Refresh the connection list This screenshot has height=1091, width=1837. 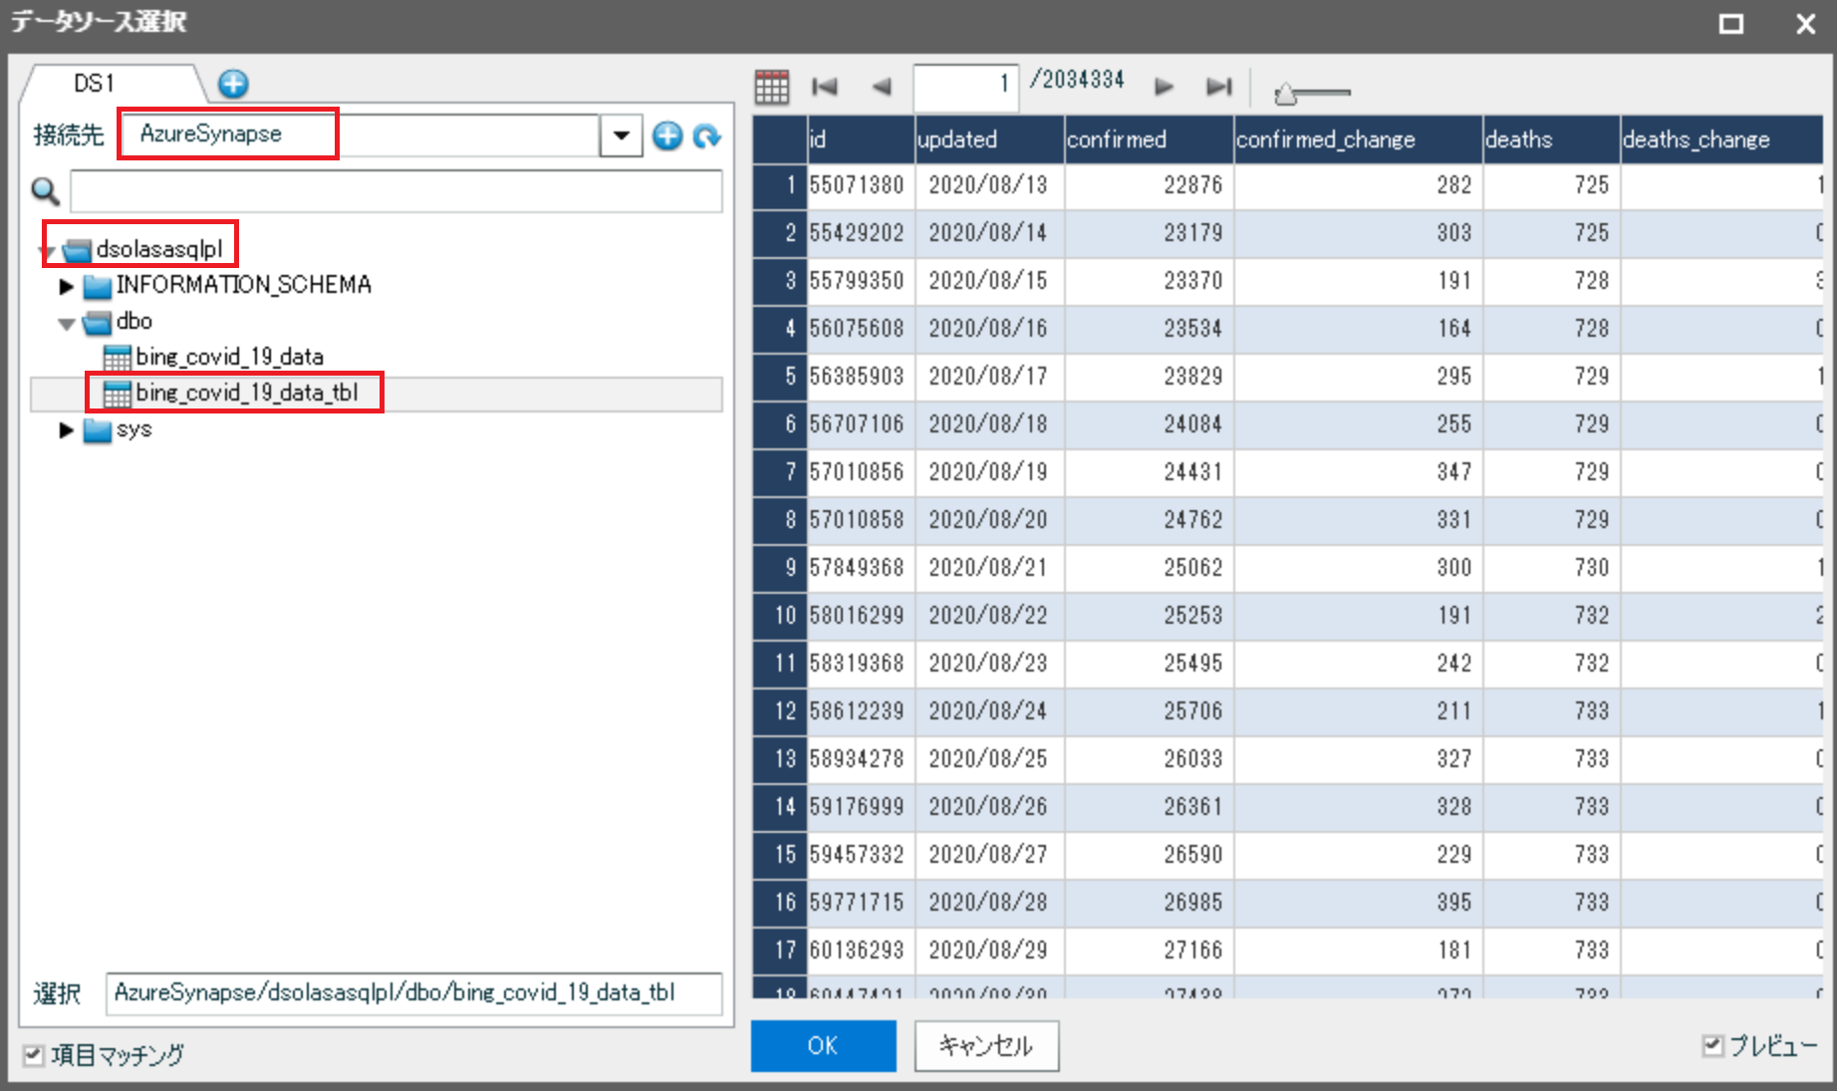[x=706, y=136]
